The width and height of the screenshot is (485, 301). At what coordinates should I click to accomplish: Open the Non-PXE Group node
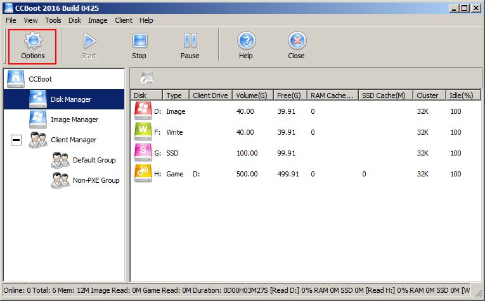point(96,180)
